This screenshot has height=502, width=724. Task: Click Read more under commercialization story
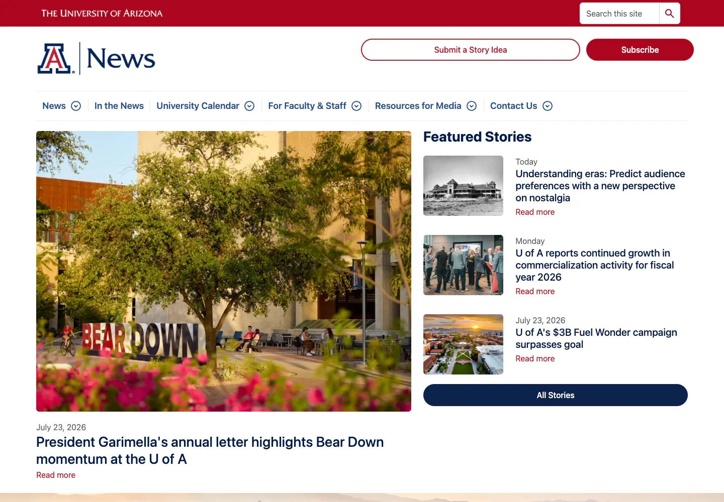tap(535, 291)
